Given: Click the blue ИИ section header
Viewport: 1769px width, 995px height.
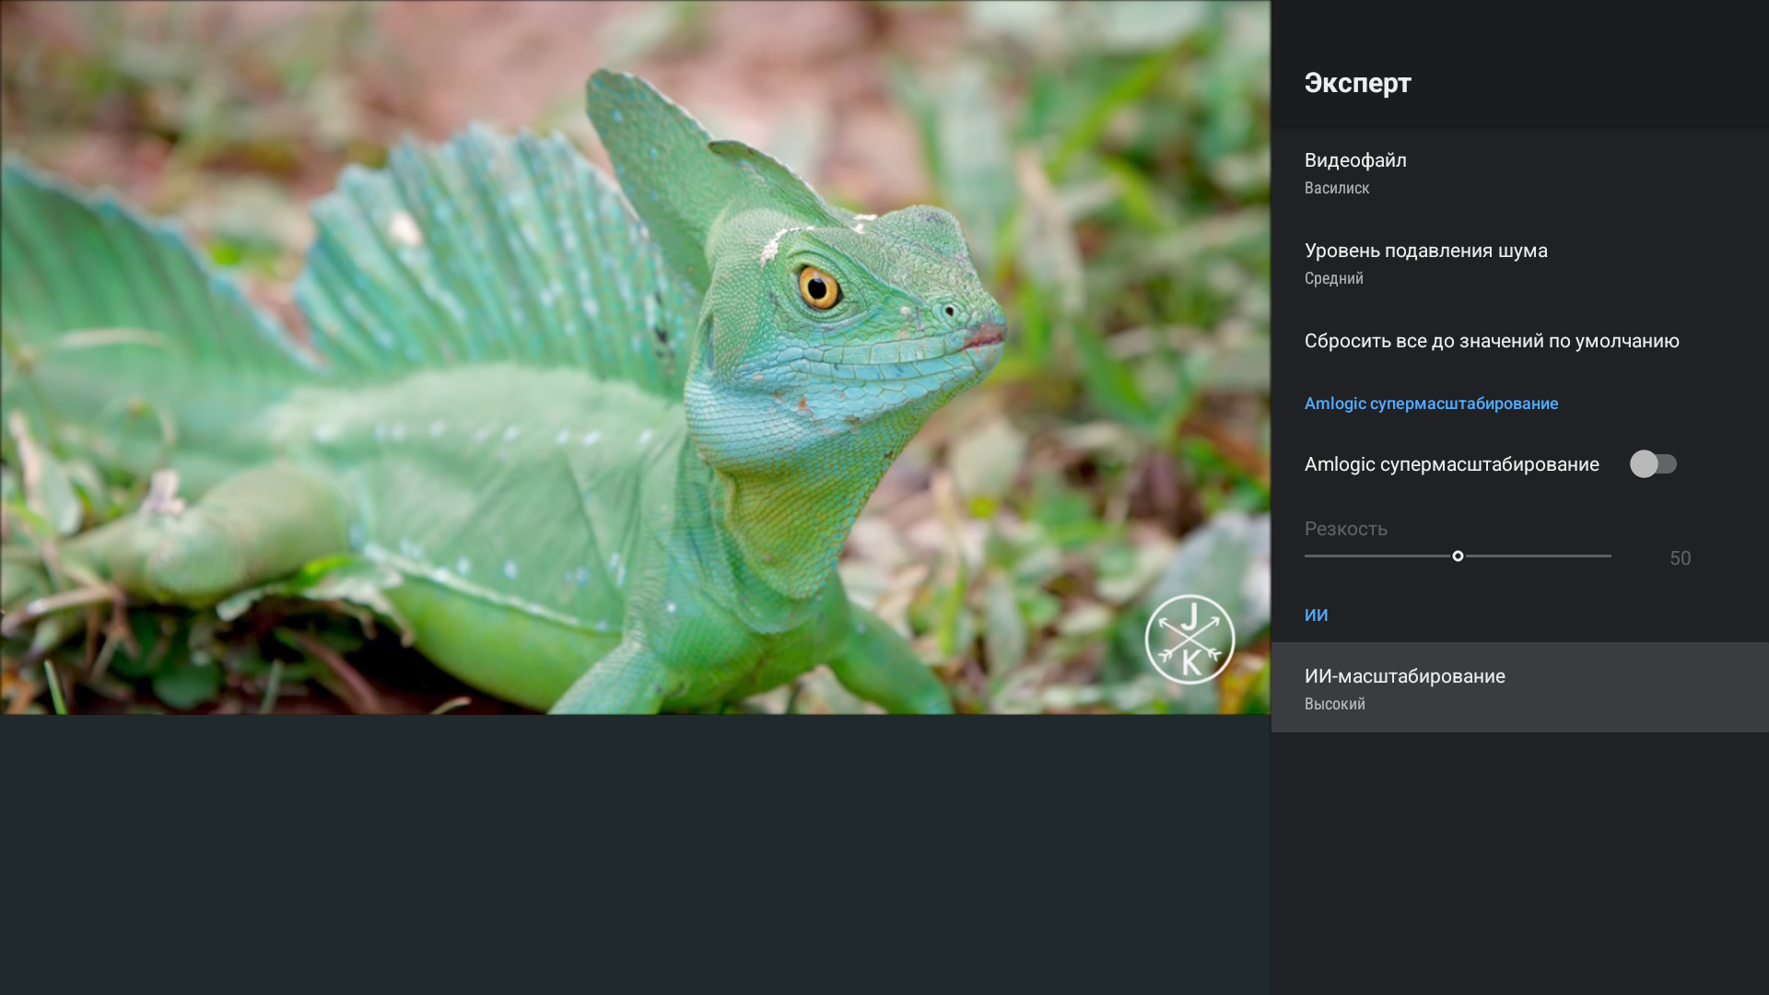Looking at the screenshot, I should coord(1316,615).
